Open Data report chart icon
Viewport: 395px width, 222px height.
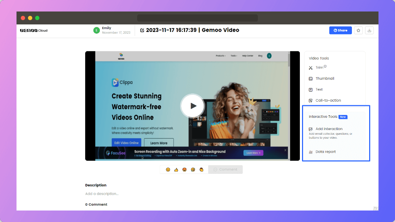pos(311,152)
